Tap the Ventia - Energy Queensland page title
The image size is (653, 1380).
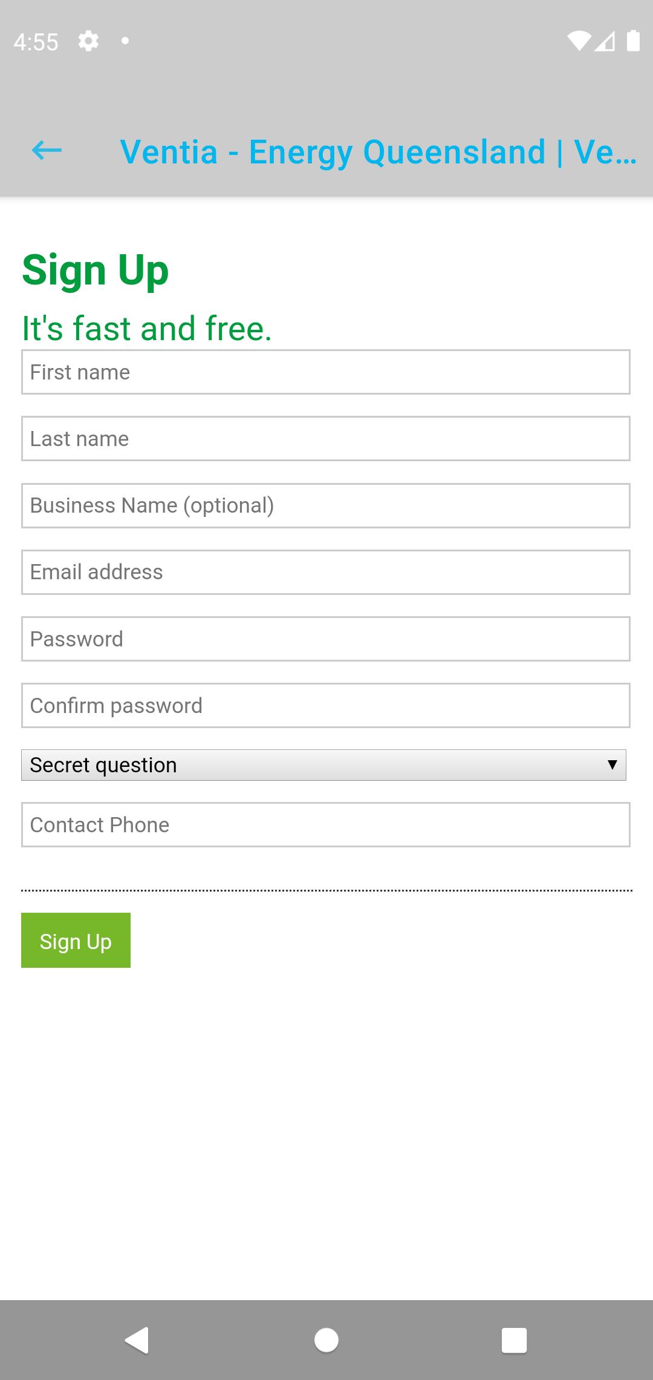point(378,151)
